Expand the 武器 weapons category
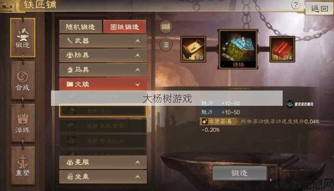 pos(103,41)
